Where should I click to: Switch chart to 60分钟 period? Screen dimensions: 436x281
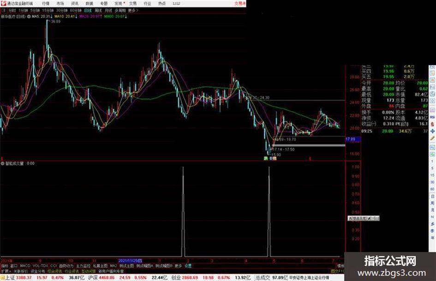pyautogui.click(x=76, y=11)
